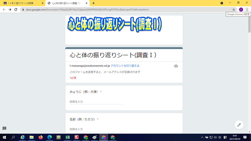The height and width of the screenshot is (141, 251).
Task: Expand hidden system tray icons
Action: click(x=202, y=137)
